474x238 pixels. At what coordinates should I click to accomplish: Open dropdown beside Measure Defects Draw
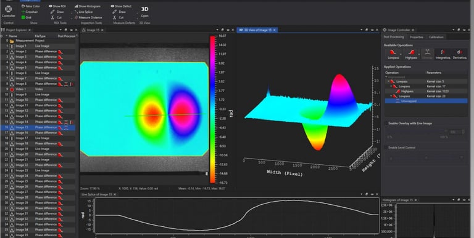click(x=137, y=13)
